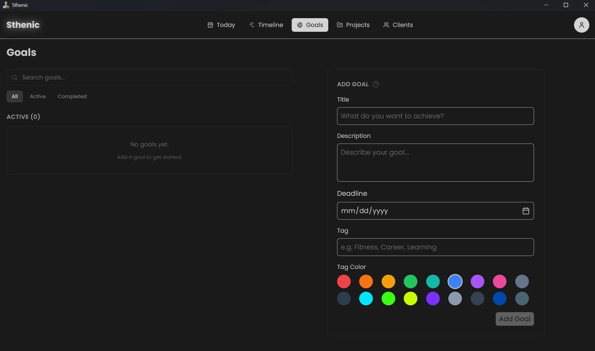Choose the green tag color in first row

click(x=411, y=281)
